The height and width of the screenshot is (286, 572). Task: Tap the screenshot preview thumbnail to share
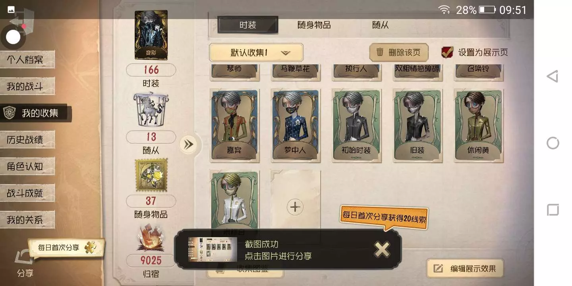coord(213,249)
